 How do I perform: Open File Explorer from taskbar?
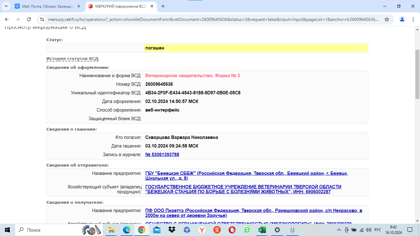pos(111,230)
